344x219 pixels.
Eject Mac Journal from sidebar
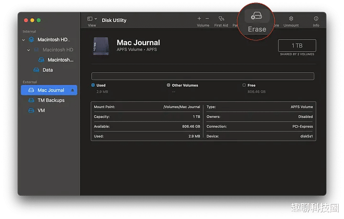click(73, 90)
